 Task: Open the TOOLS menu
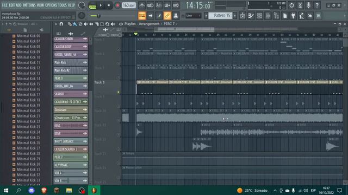(x=63, y=5)
